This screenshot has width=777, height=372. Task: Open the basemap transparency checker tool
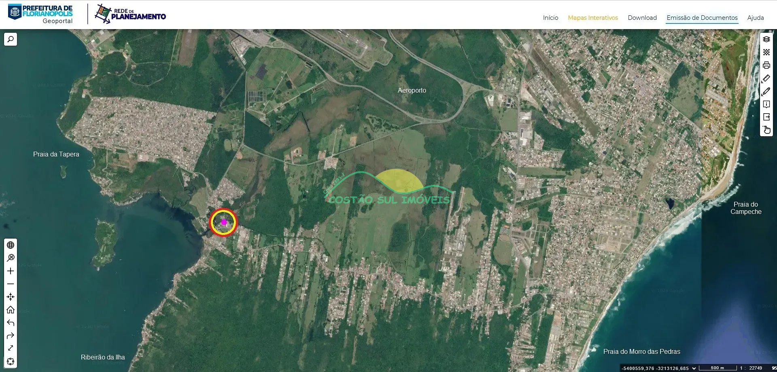766,52
